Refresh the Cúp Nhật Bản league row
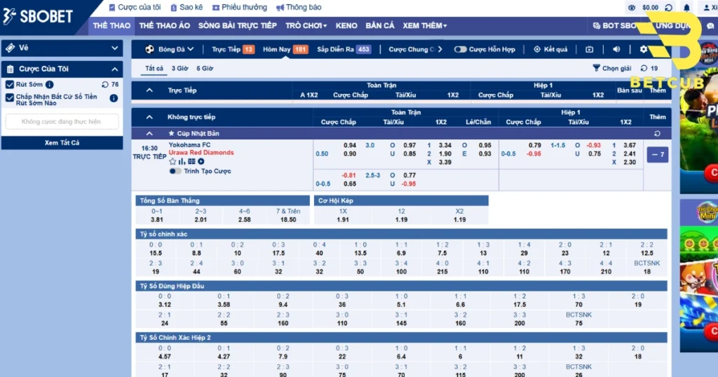This screenshot has height=377, width=718. click(x=657, y=134)
